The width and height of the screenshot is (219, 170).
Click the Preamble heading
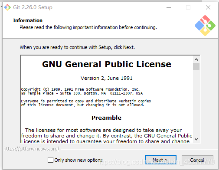[106, 118]
